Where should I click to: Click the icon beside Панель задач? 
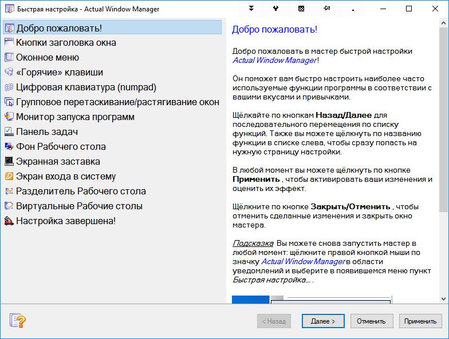click(9, 131)
